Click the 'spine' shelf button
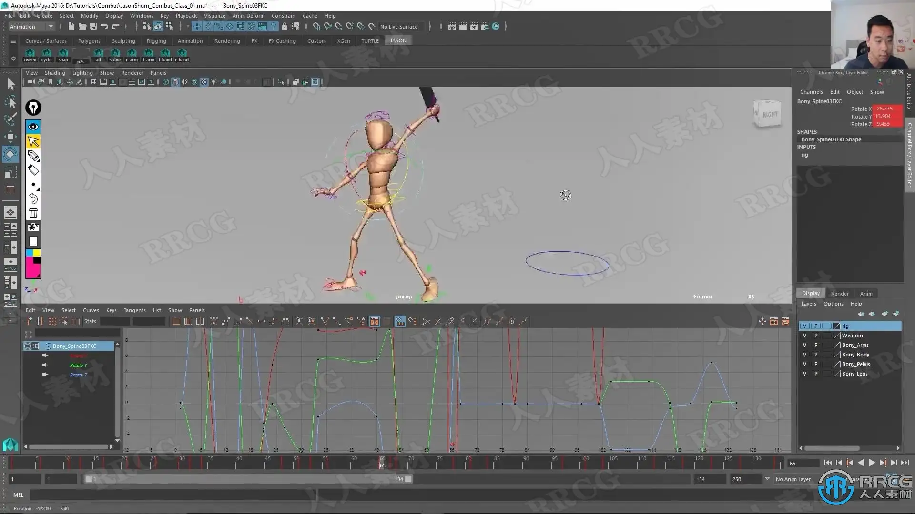This screenshot has height=514, width=915. click(x=115, y=55)
